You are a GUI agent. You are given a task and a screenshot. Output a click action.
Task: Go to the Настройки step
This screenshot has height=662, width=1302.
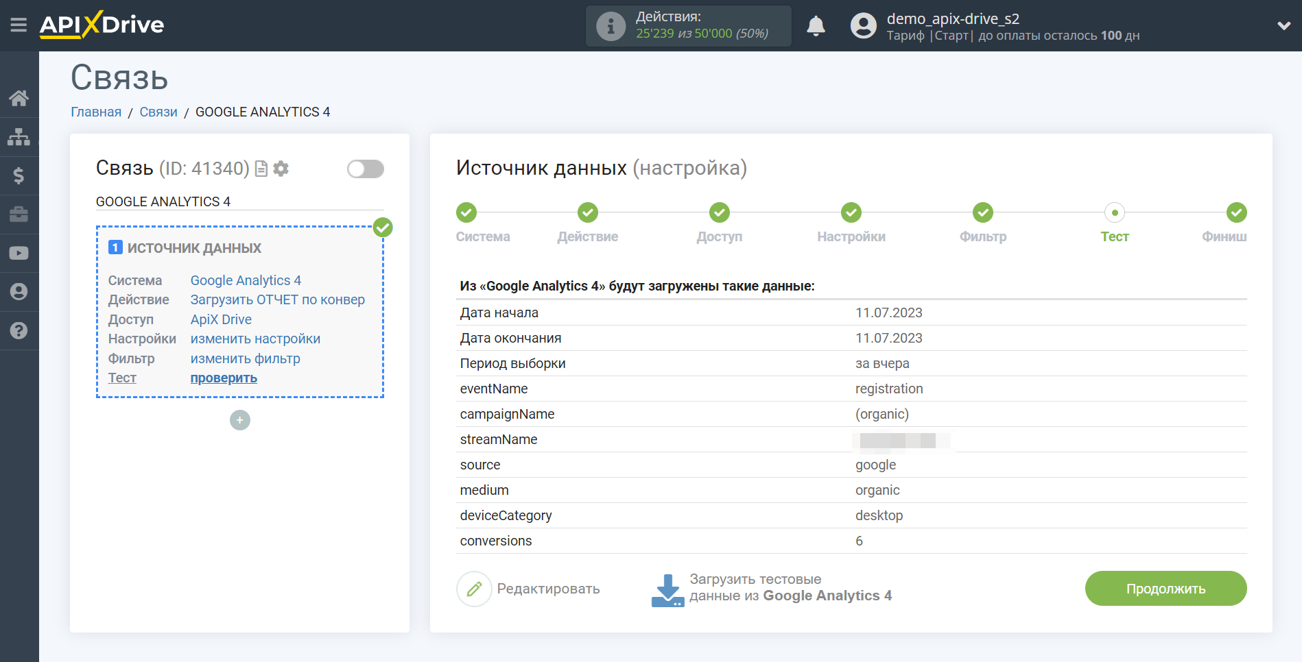tap(851, 213)
